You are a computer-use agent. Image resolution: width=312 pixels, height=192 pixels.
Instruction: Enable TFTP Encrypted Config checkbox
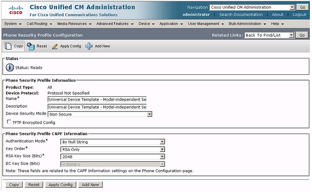[9, 122]
